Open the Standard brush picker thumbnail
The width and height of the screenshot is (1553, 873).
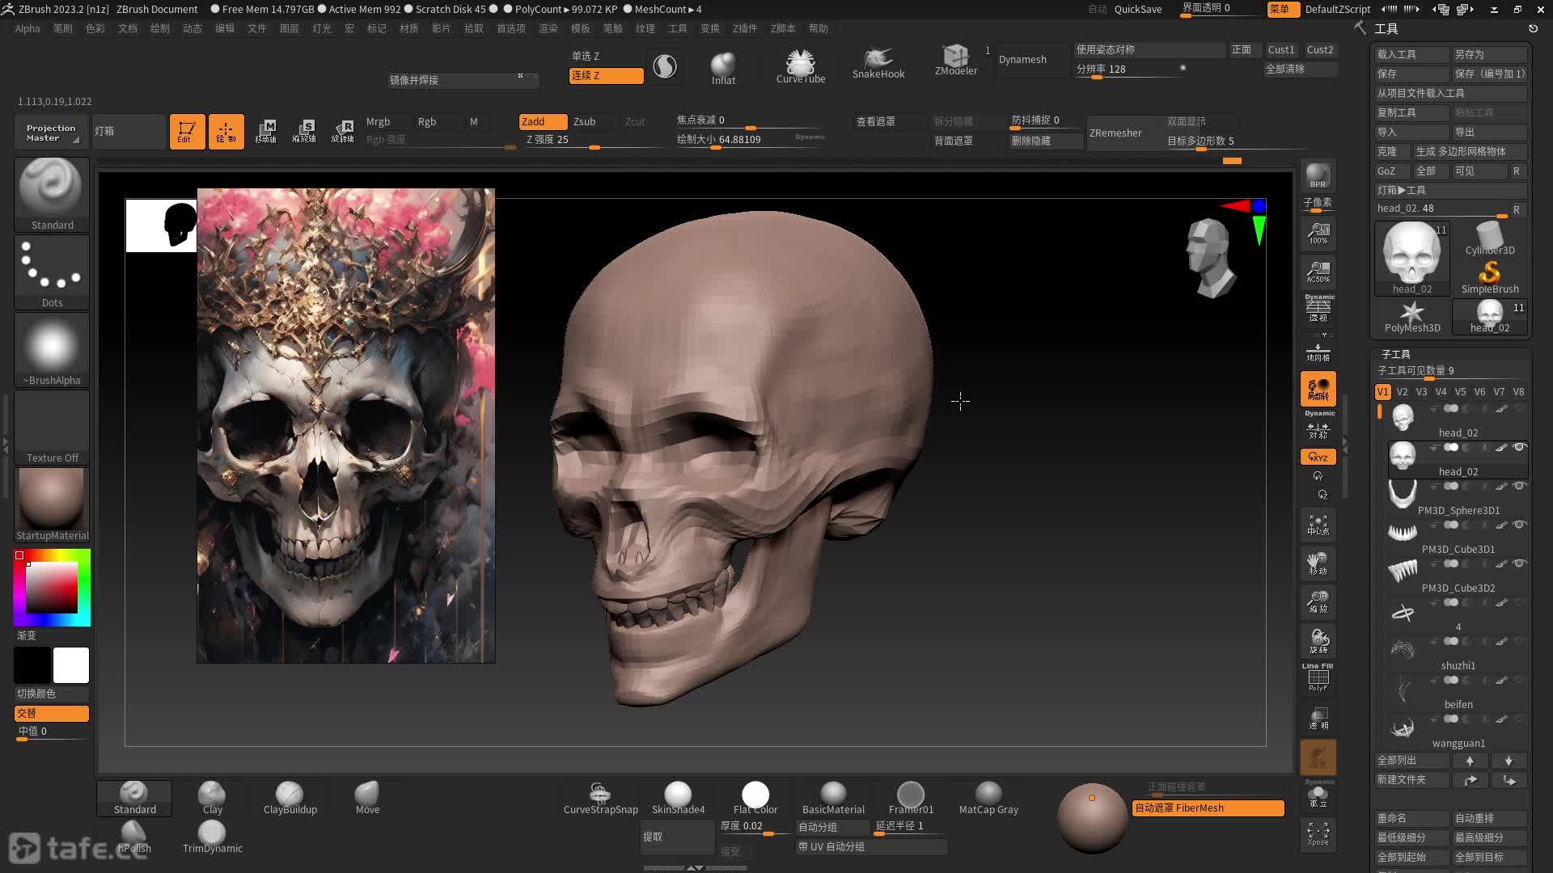tap(52, 195)
